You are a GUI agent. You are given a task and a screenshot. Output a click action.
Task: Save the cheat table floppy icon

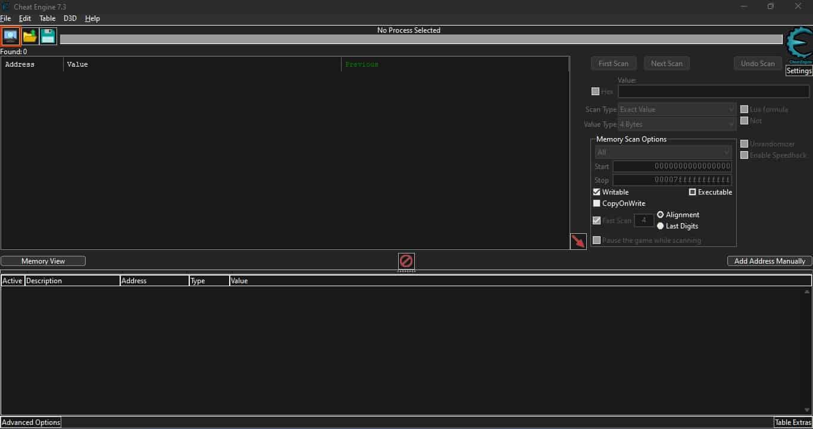[x=48, y=36]
